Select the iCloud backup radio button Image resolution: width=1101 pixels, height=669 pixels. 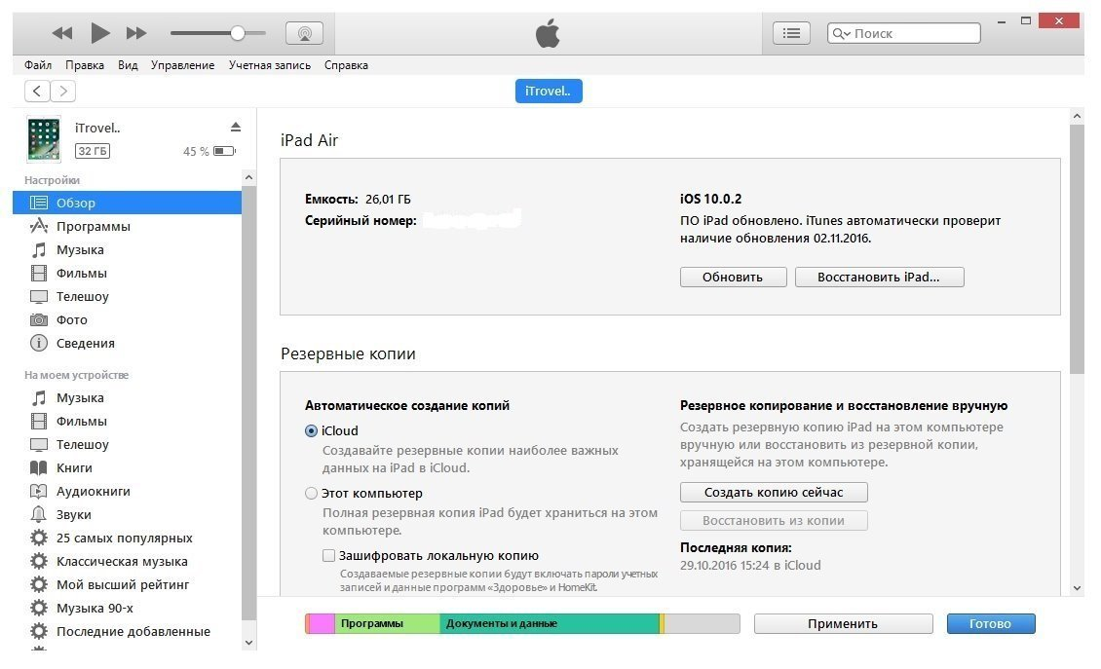311,431
